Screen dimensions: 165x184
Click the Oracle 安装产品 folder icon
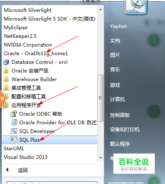[6, 71]
